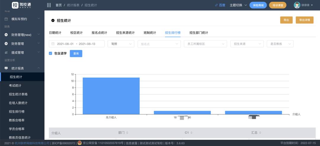Click the 查询 button
This screenshot has height=146, width=320.
(x=76, y=53)
